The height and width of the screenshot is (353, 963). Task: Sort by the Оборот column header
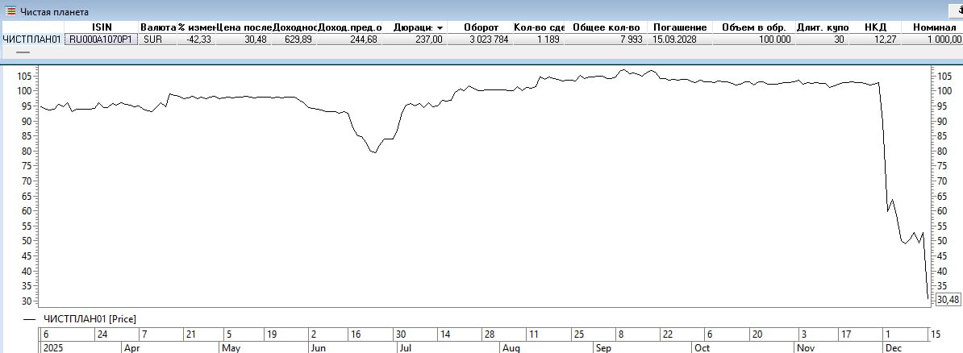(481, 27)
